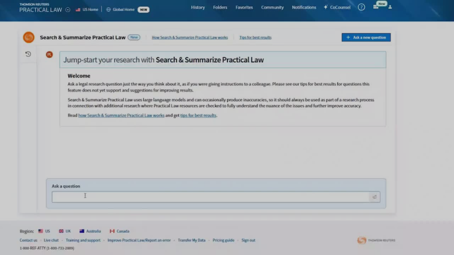Open the Pricing guide footer link

pyautogui.click(x=224, y=240)
